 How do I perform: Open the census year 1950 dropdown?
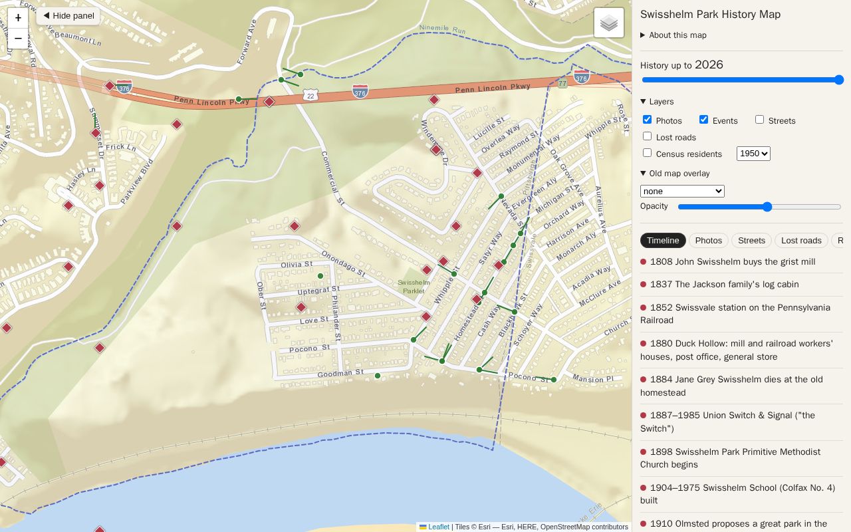point(753,154)
